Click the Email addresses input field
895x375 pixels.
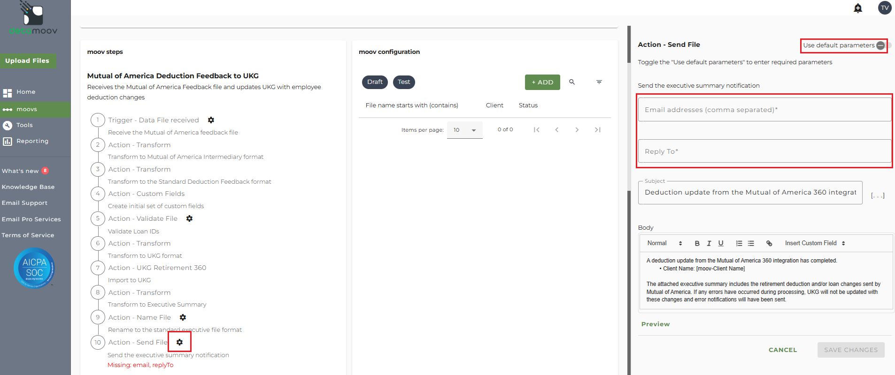[x=764, y=110]
